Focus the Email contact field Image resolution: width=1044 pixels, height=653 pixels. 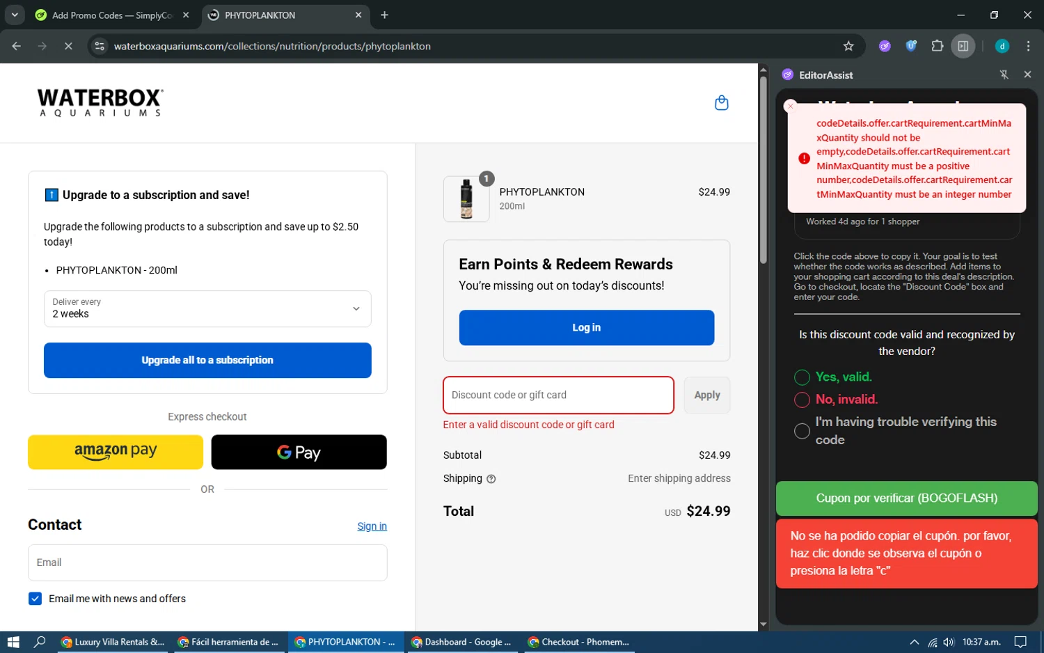[207, 562]
